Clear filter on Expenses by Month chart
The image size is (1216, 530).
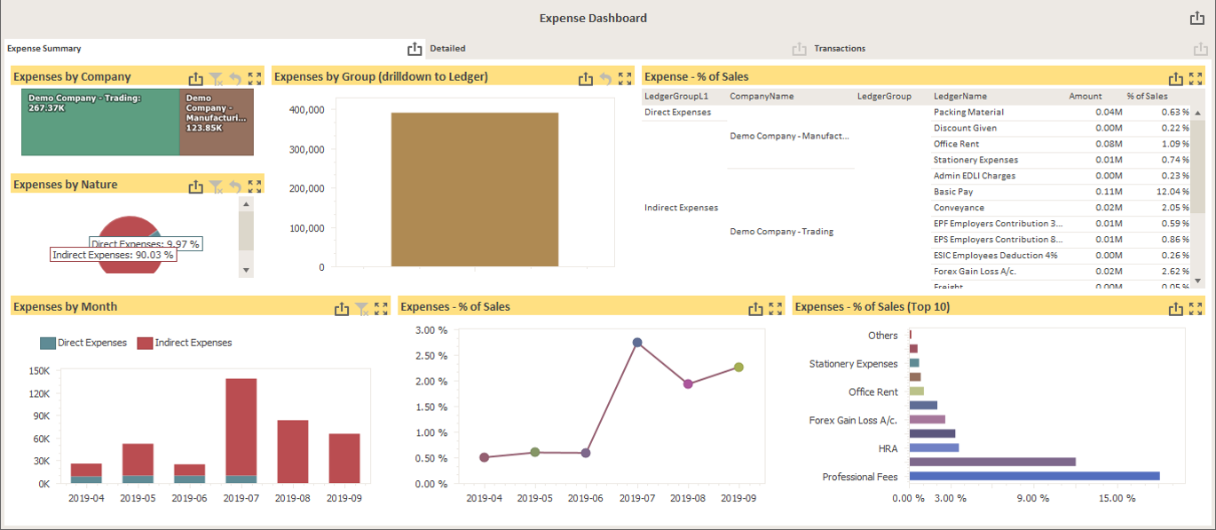click(361, 307)
